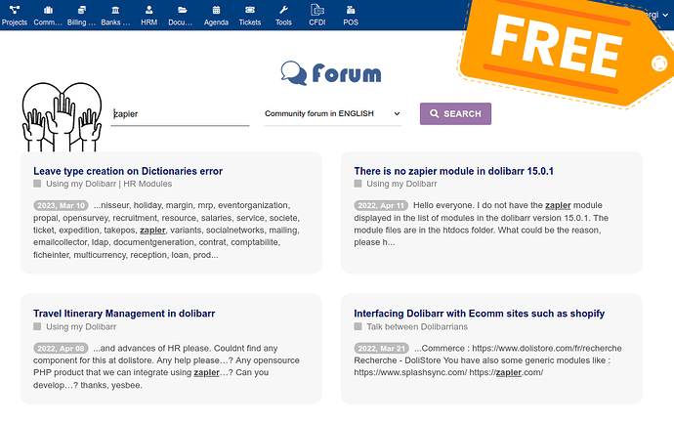Click the zapier search text field

point(180,114)
